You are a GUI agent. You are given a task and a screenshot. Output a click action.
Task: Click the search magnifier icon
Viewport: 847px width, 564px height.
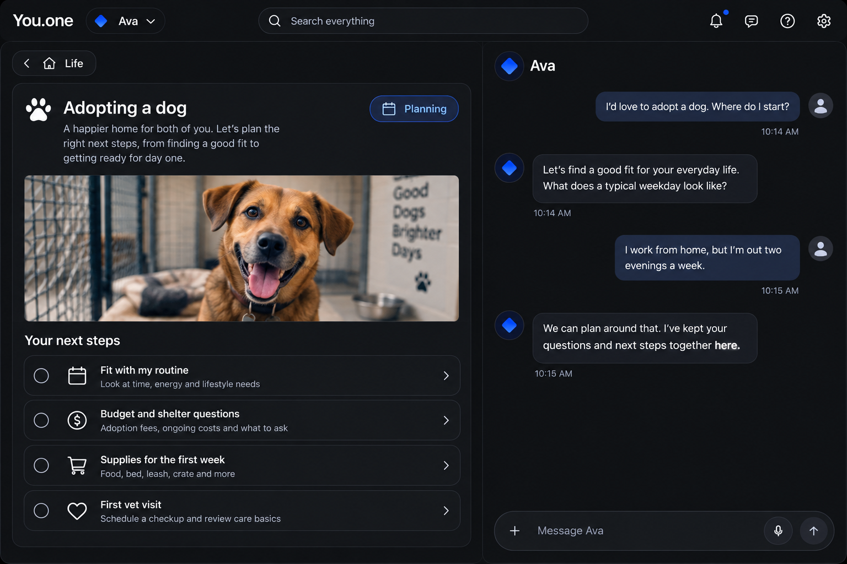click(x=275, y=21)
